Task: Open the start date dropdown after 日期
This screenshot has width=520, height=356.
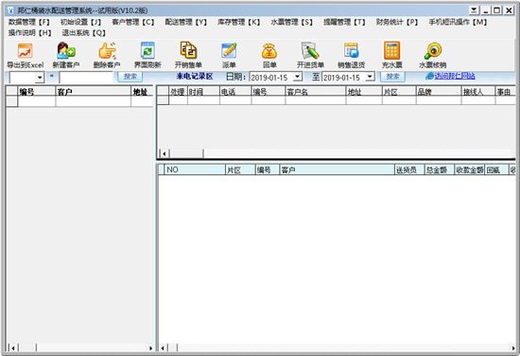Action: click(x=298, y=77)
